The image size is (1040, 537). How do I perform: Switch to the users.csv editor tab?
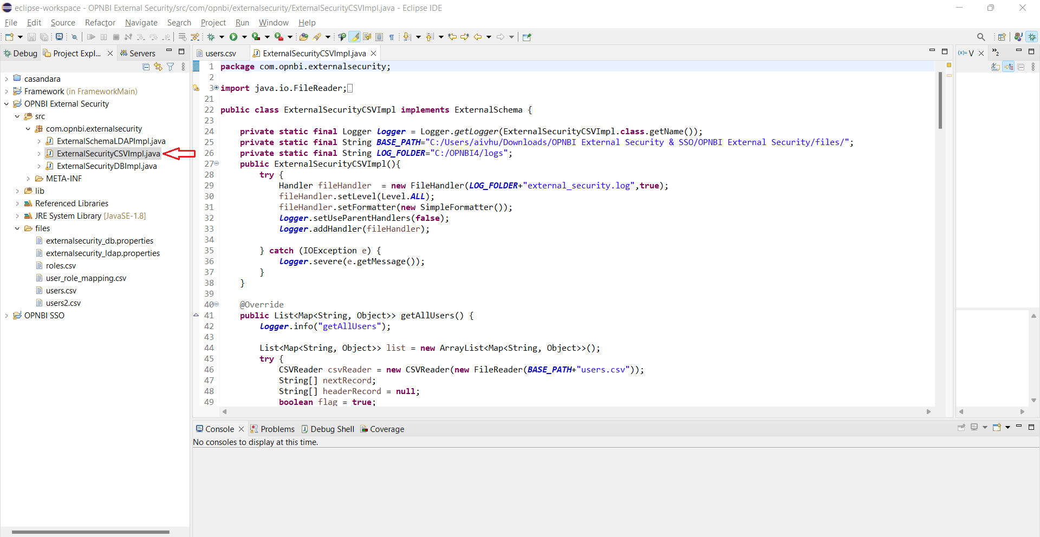coord(221,53)
